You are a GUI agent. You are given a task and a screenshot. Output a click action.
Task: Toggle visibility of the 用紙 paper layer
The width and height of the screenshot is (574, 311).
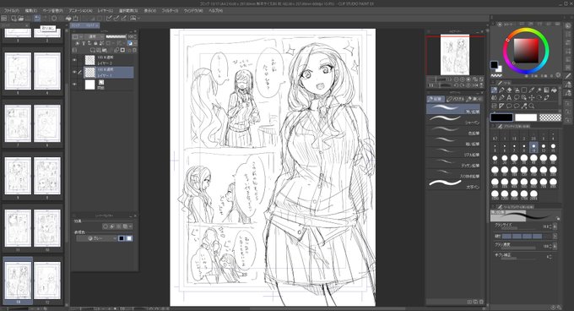click(74, 85)
